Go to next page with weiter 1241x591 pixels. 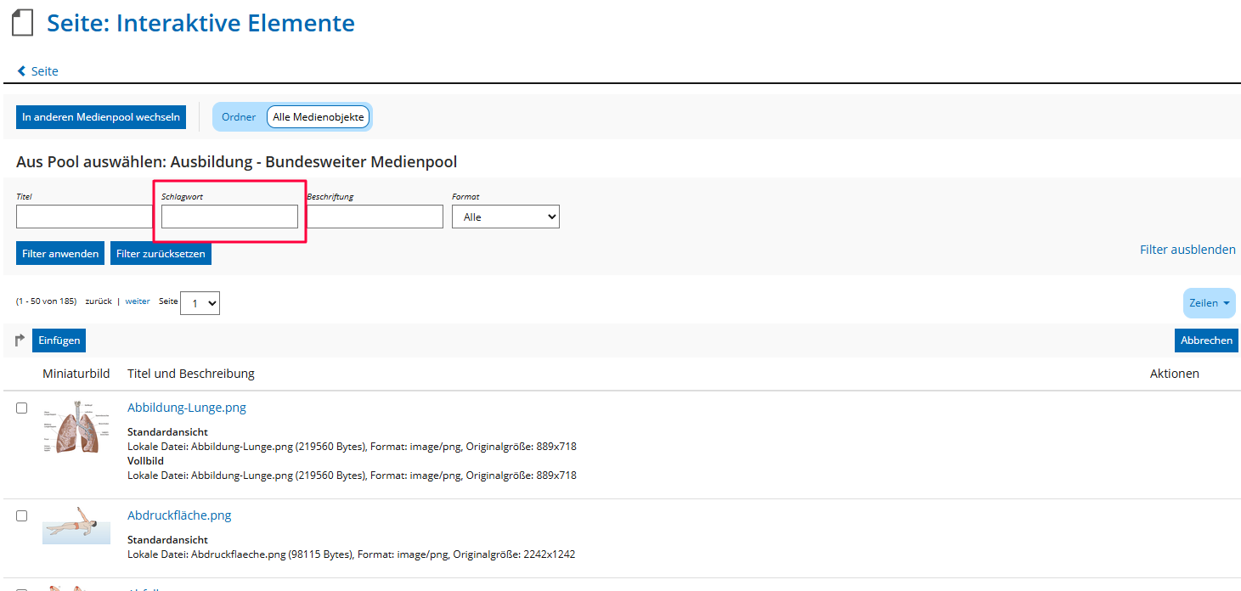pyautogui.click(x=138, y=301)
